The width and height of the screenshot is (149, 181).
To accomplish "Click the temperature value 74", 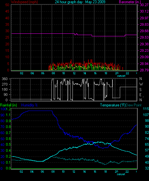I will click(x=147, y=139).
